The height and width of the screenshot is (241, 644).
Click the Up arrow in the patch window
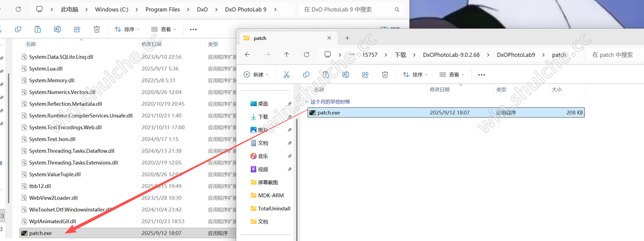(287, 55)
